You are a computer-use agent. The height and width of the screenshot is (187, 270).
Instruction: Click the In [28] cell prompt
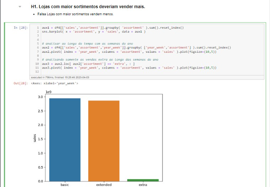tap(21, 28)
